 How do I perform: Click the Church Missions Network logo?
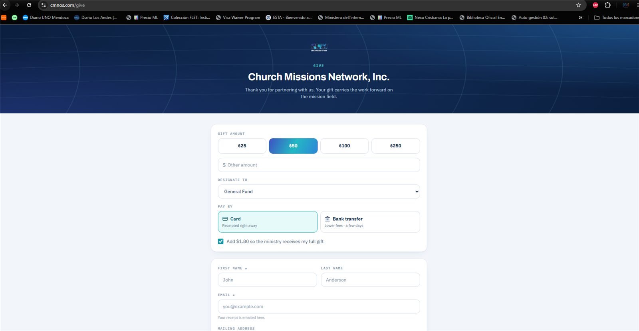[x=319, y=47]
